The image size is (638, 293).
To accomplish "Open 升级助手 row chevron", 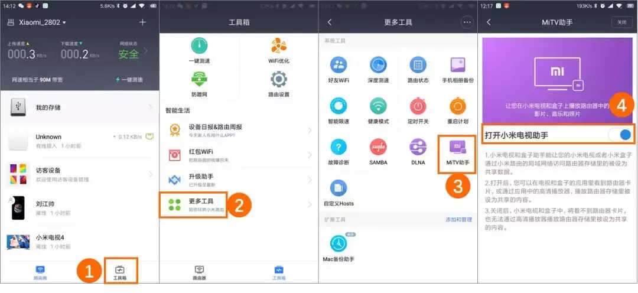I will click(310, 180).
